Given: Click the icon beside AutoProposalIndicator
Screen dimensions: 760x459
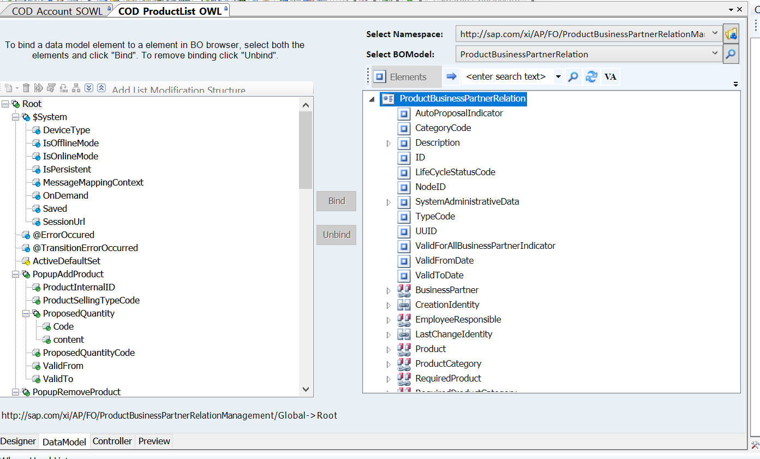Looking at the screenshot, I should point(404,114).
